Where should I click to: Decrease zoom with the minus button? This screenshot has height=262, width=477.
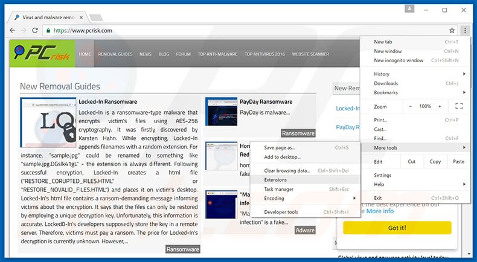(411, 106)
